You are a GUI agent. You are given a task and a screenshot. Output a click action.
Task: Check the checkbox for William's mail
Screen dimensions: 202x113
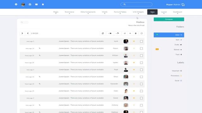click(x=141, y=56)
